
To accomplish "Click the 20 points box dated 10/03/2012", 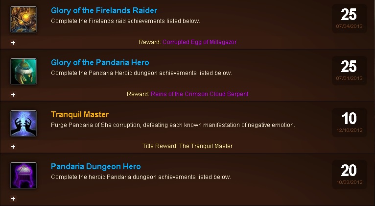I will pos(350,175).
